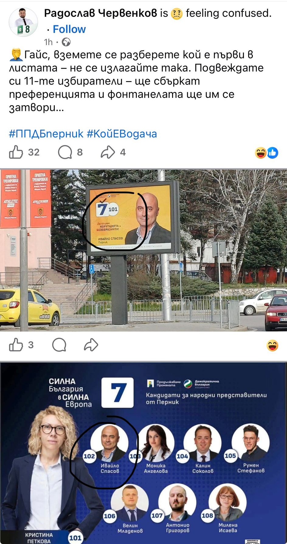Share the billboard photo
The width and height of the screenshot is (287, 544).
(91, 345)
